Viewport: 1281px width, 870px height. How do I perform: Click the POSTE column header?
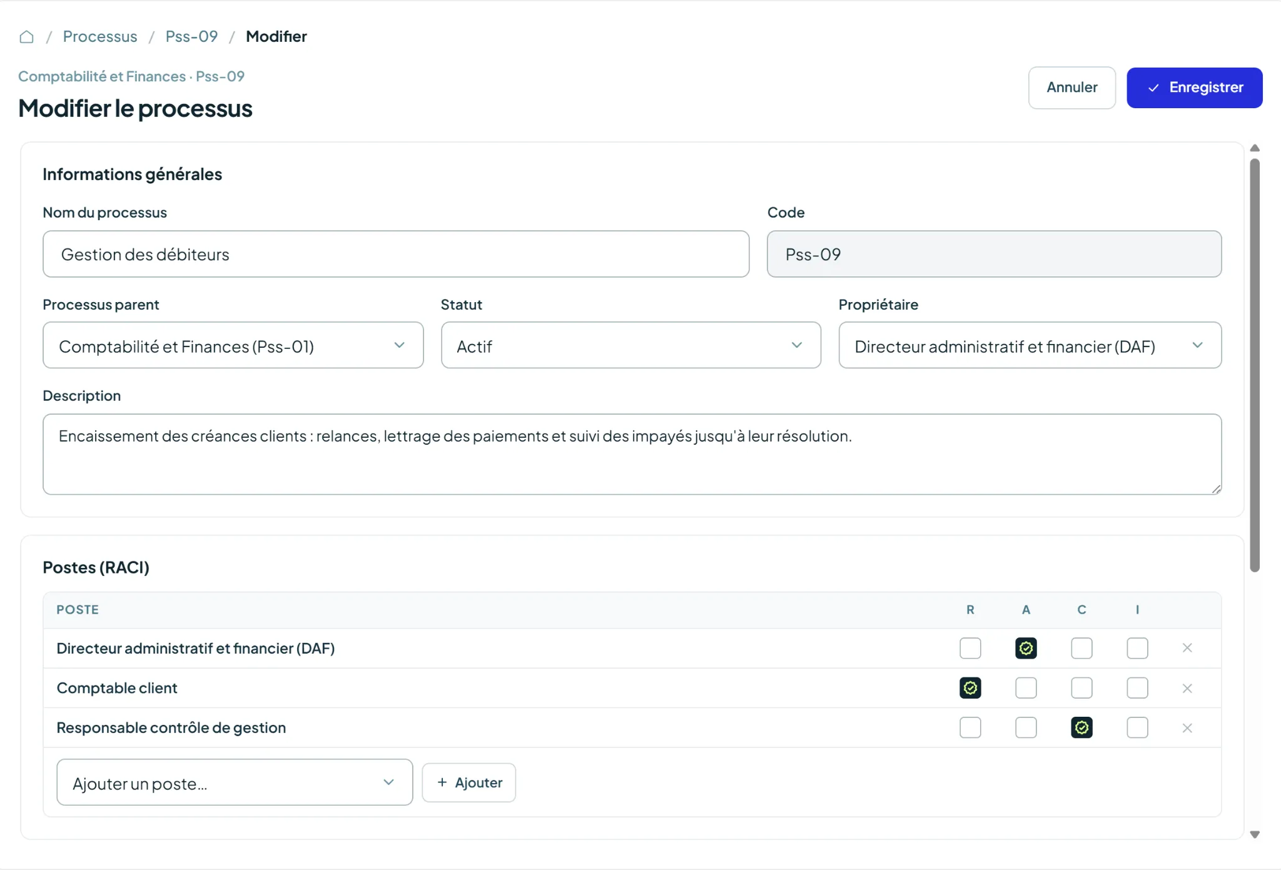point(78,610)
